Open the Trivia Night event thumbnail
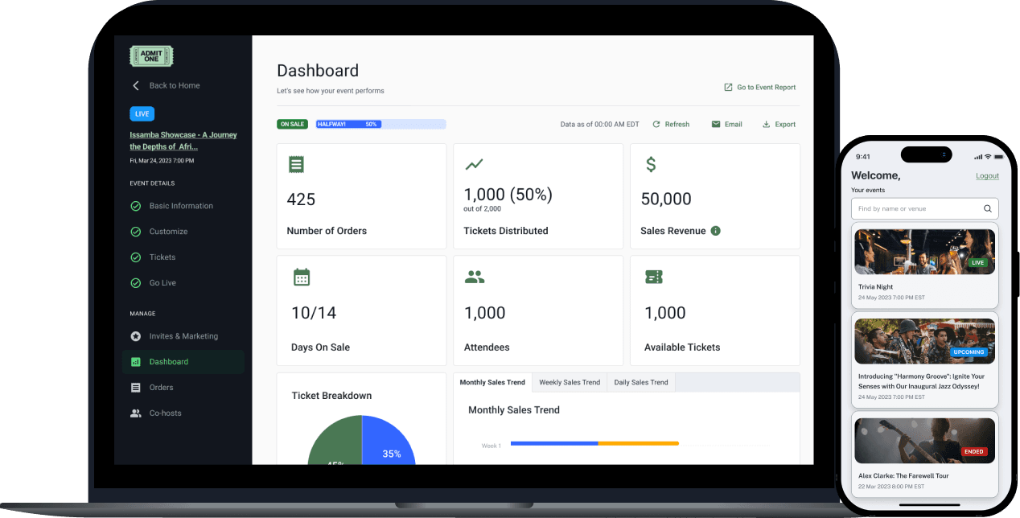The height and width of the screenshot is (518, 1020). 925,252
